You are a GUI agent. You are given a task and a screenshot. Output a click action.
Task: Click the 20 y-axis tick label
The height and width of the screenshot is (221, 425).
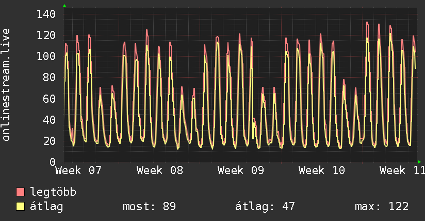(x=50, y=141)
